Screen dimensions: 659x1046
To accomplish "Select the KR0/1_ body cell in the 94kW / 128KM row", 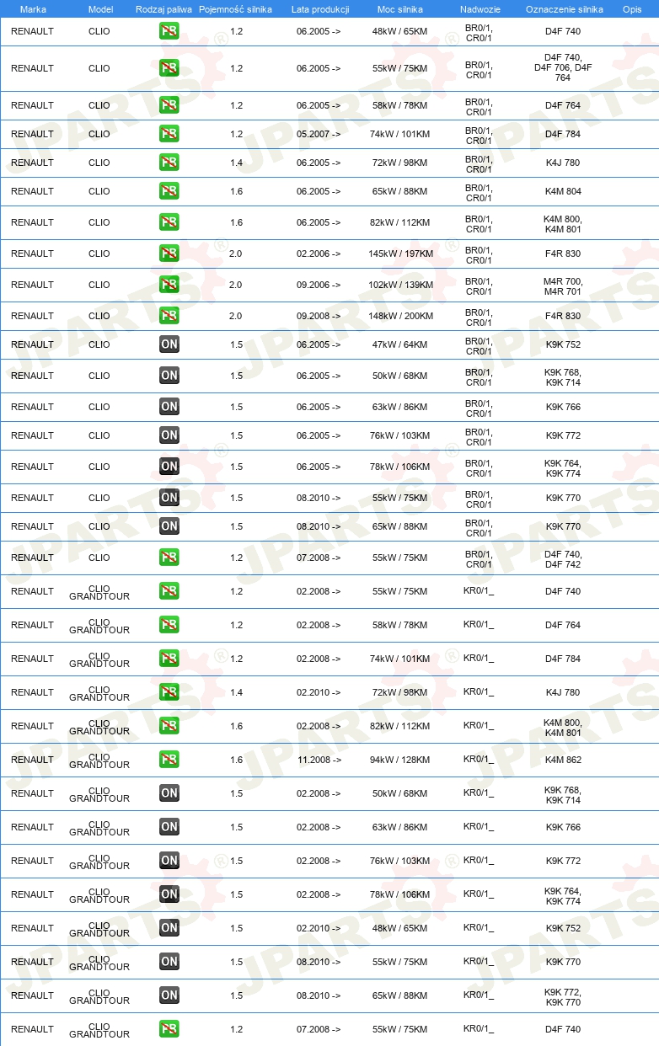I will point(479,760).
